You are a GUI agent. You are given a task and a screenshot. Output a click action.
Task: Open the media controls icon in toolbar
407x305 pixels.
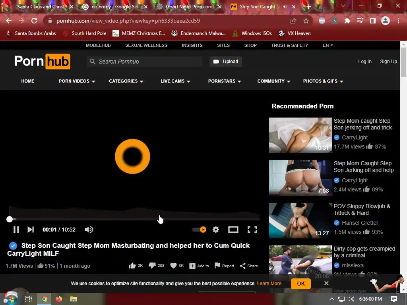tap(360, 21)
